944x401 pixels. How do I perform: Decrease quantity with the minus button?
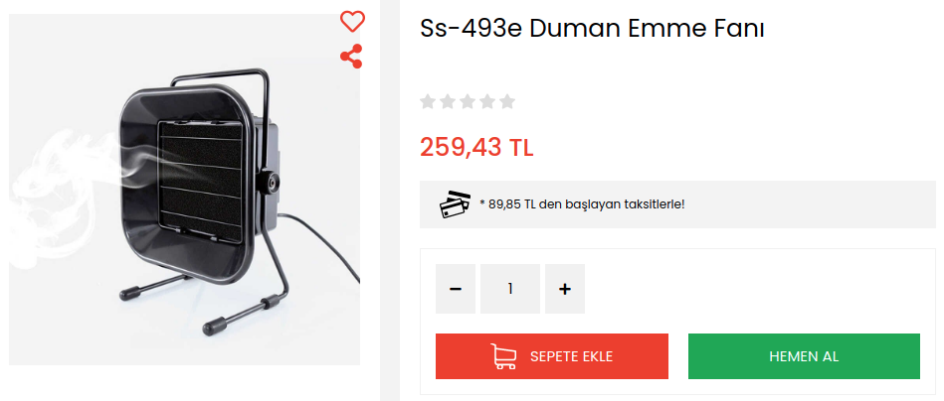[456, 289]
